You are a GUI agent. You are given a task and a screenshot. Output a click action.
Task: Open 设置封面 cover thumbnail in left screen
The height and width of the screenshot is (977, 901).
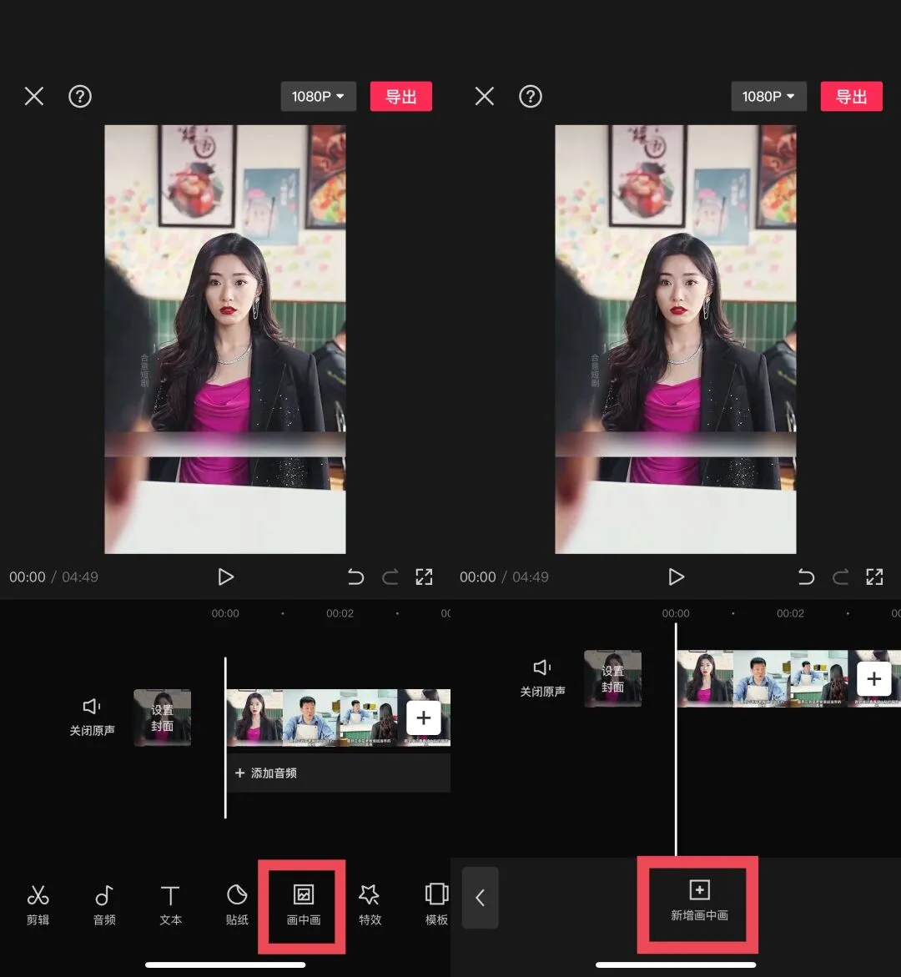pyautogui.click(x=162, y=718)
